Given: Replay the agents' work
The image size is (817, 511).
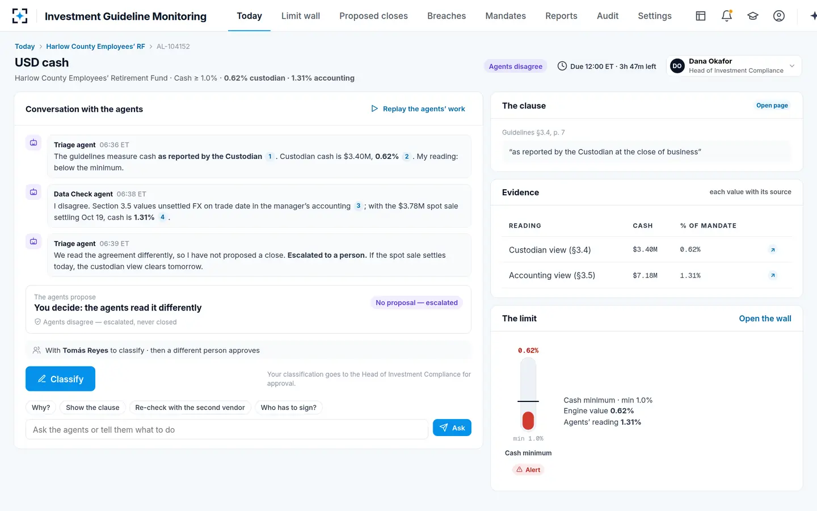Looking at the screenshot, I should pos(418,109).
